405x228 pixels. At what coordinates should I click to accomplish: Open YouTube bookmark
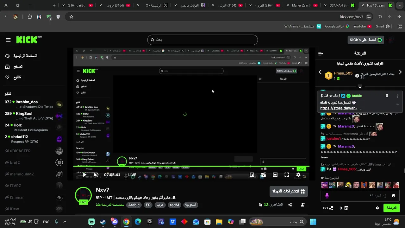point(362,27)
